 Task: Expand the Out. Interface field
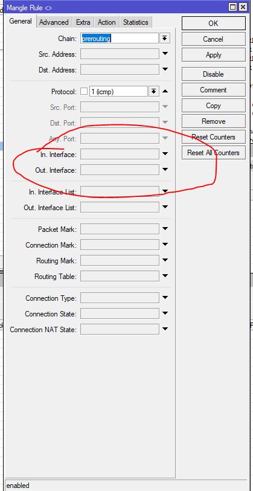point(165,170)
